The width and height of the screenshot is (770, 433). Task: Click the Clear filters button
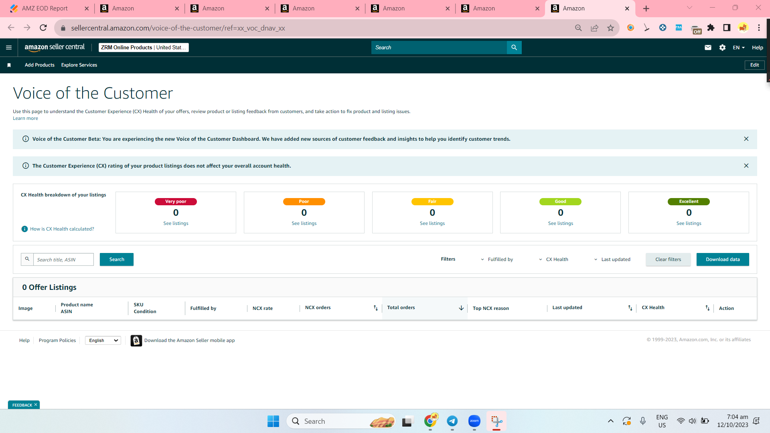(668, 259)
